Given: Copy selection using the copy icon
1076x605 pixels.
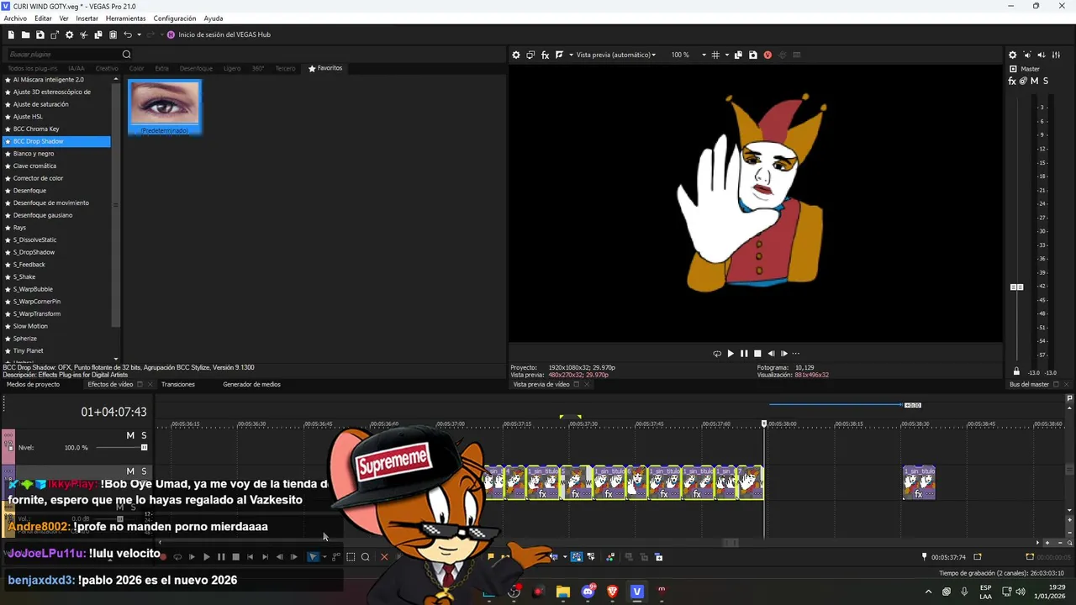Looking at the screenshot, I should [x=98, y=34].
